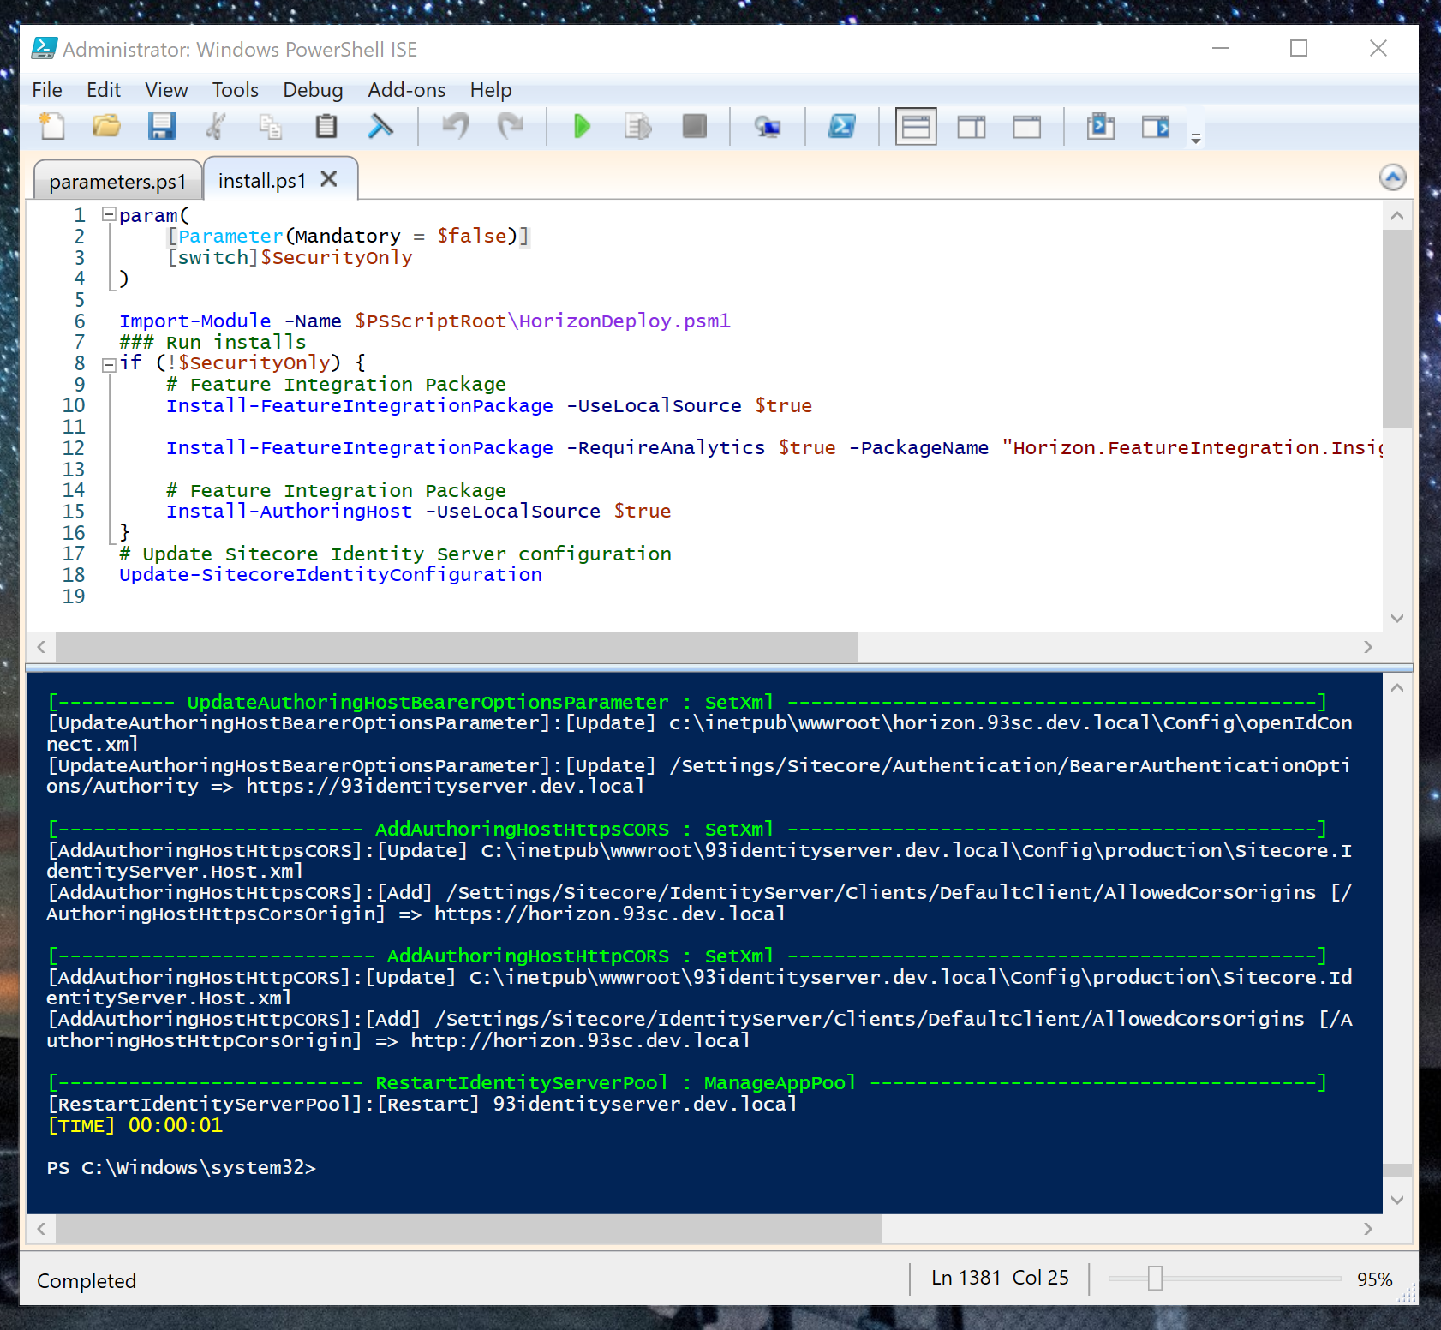Open the File menu
Viewport: 1441px width, 1330px height.
[47, 90]
